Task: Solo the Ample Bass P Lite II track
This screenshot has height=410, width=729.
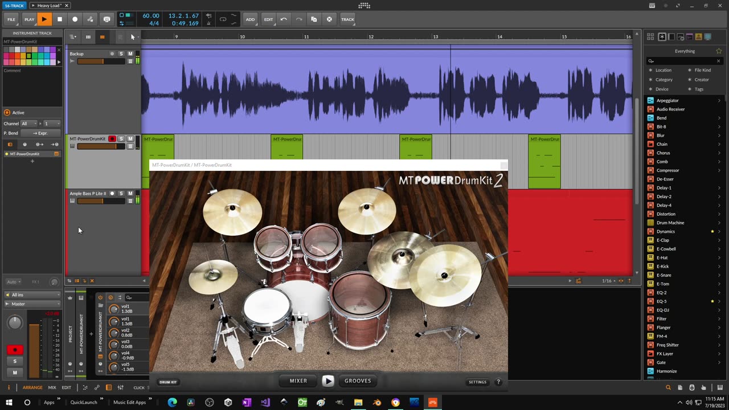Action: pos(121,194)
